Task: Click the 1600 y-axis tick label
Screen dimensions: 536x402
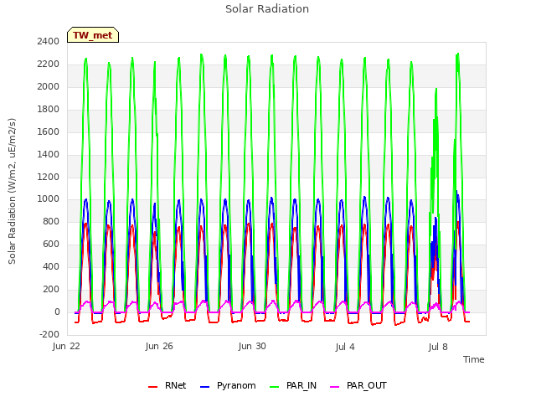Action: (49, 131)
